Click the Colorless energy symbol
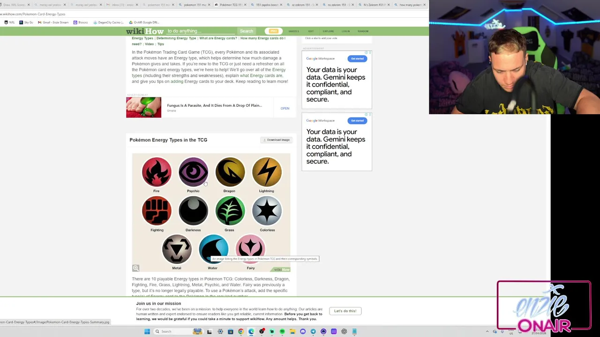Viewport: 600px width, 337px height. (x=267, y=211)
